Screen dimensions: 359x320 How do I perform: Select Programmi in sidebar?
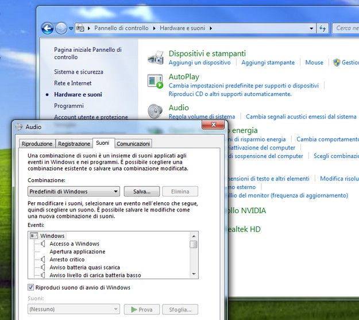coord(69,106)
